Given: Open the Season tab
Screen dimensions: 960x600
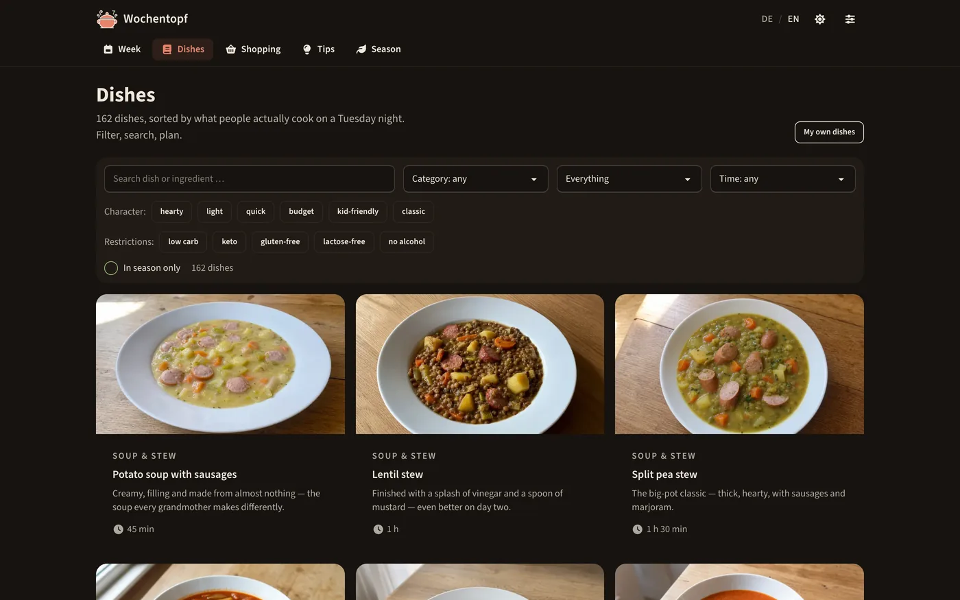Looking at the screenshot, I should pyautogui.click(x=379, y=49).
